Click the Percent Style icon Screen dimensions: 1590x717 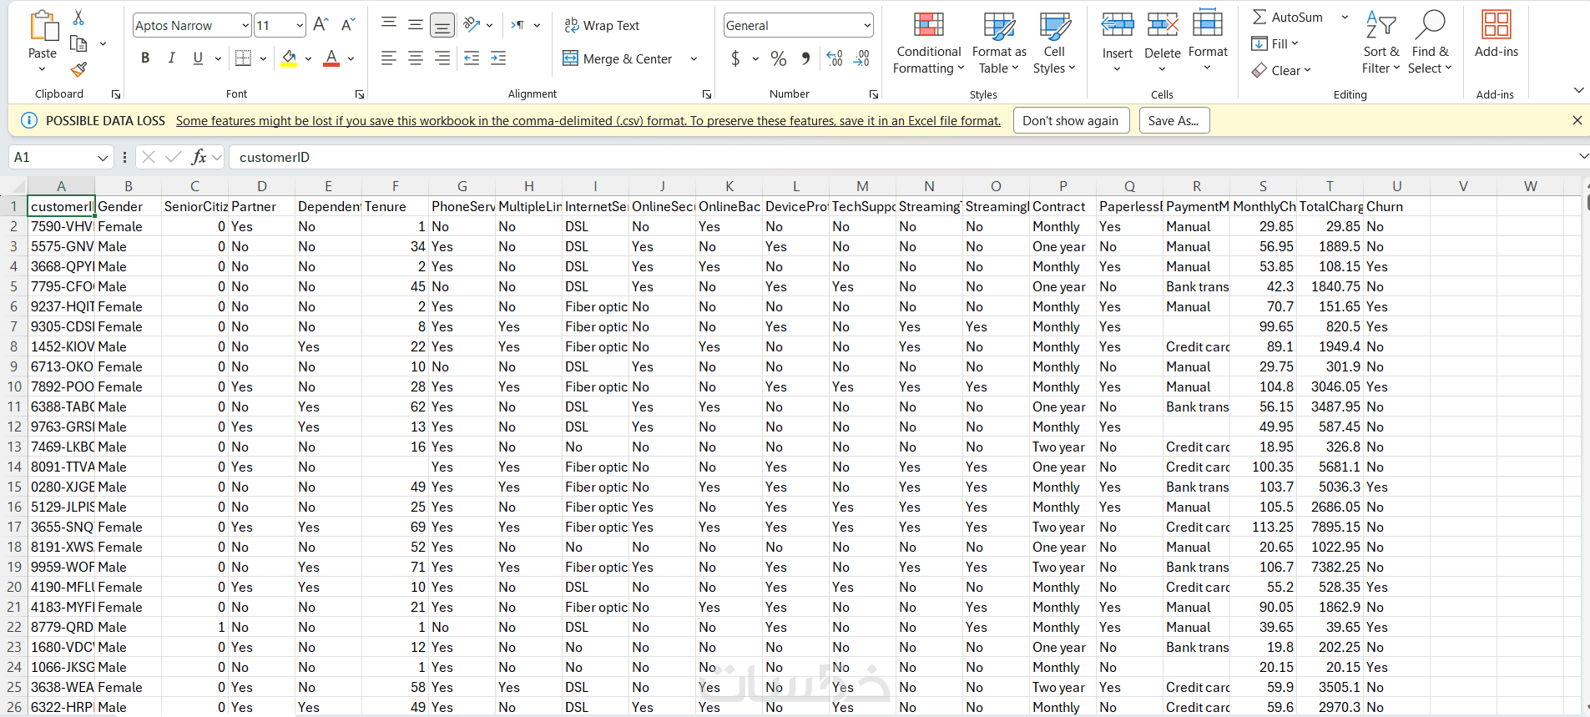tap(779, 58)
